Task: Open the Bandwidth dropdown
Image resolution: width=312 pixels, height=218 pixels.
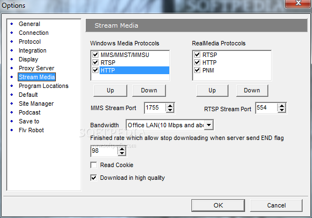Action: pyautogui.click(x=209, y=125)
